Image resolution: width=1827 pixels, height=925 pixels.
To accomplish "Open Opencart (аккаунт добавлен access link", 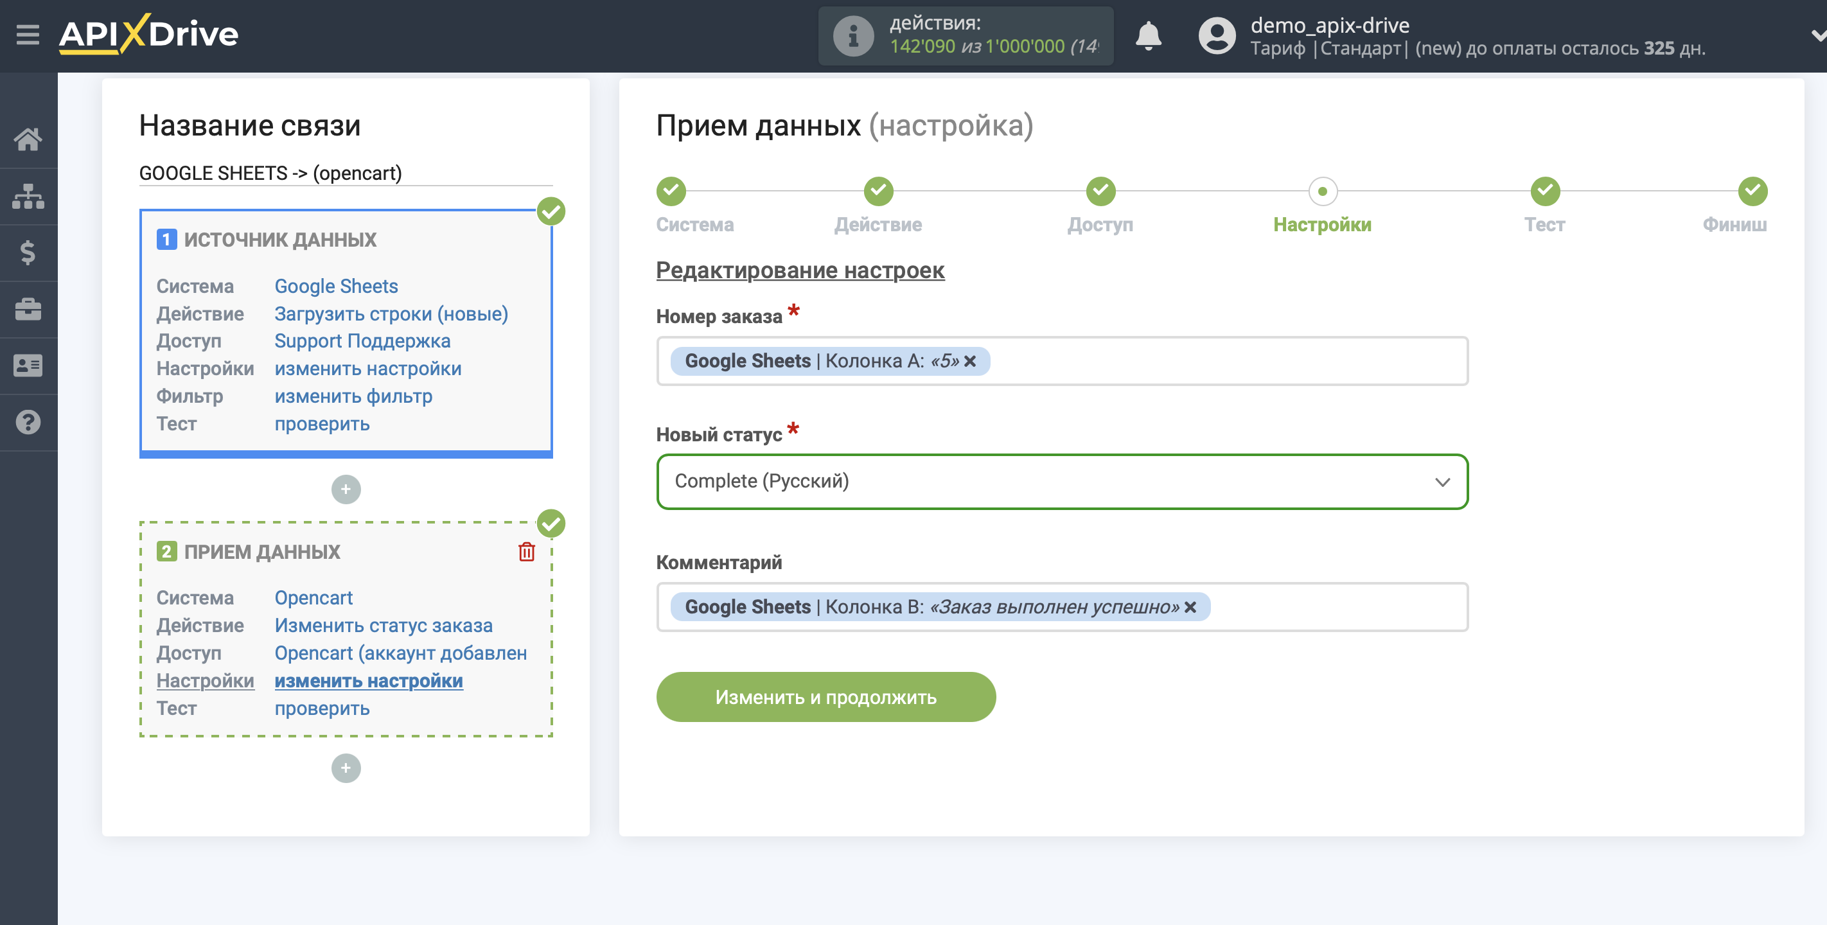I will point(401,653).
